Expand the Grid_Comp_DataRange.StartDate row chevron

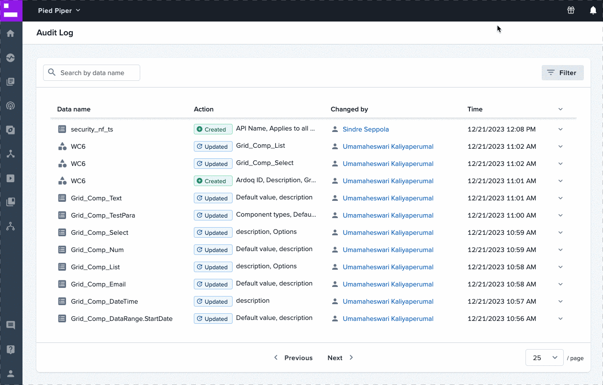[x=560, y=319]
